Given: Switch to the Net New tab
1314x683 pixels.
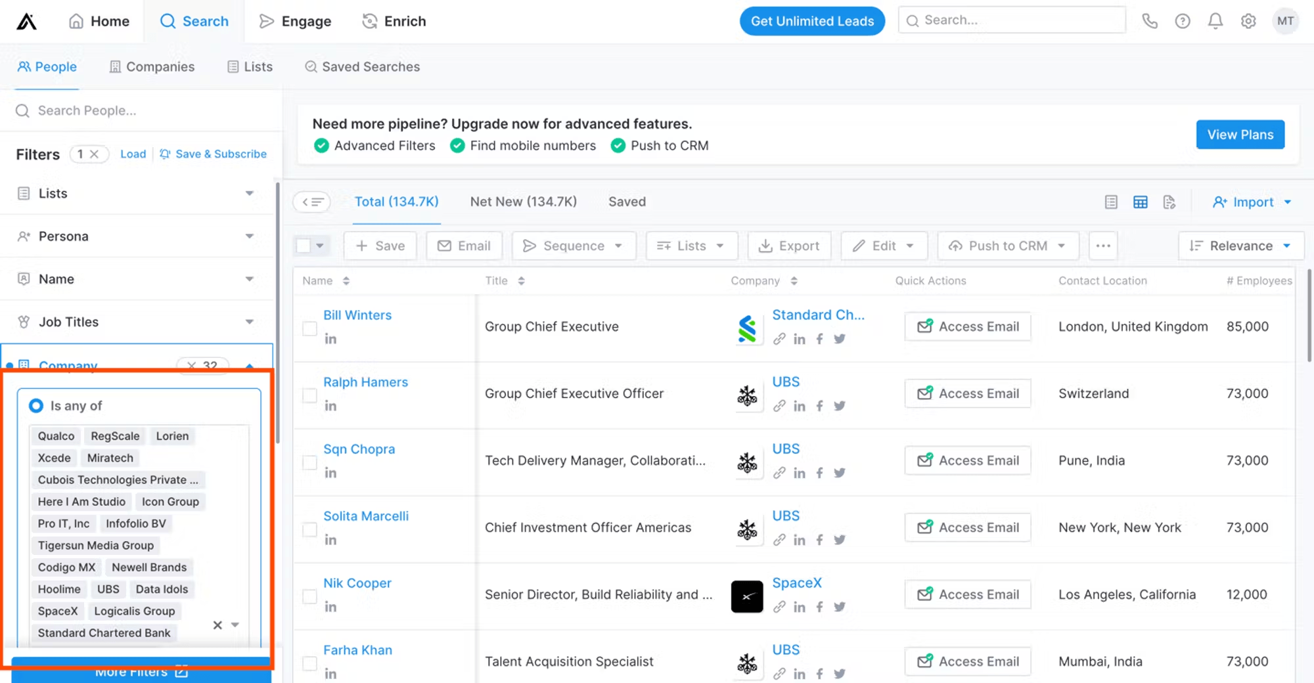Looking at the screenshot, I should 522,202.
